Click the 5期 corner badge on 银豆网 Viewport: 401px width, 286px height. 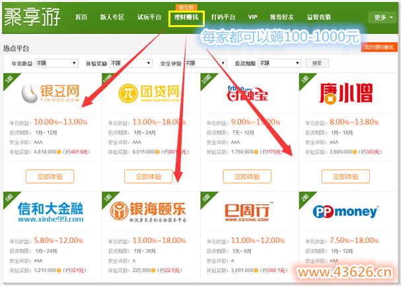pyautogui.click(x=9, y=79)
